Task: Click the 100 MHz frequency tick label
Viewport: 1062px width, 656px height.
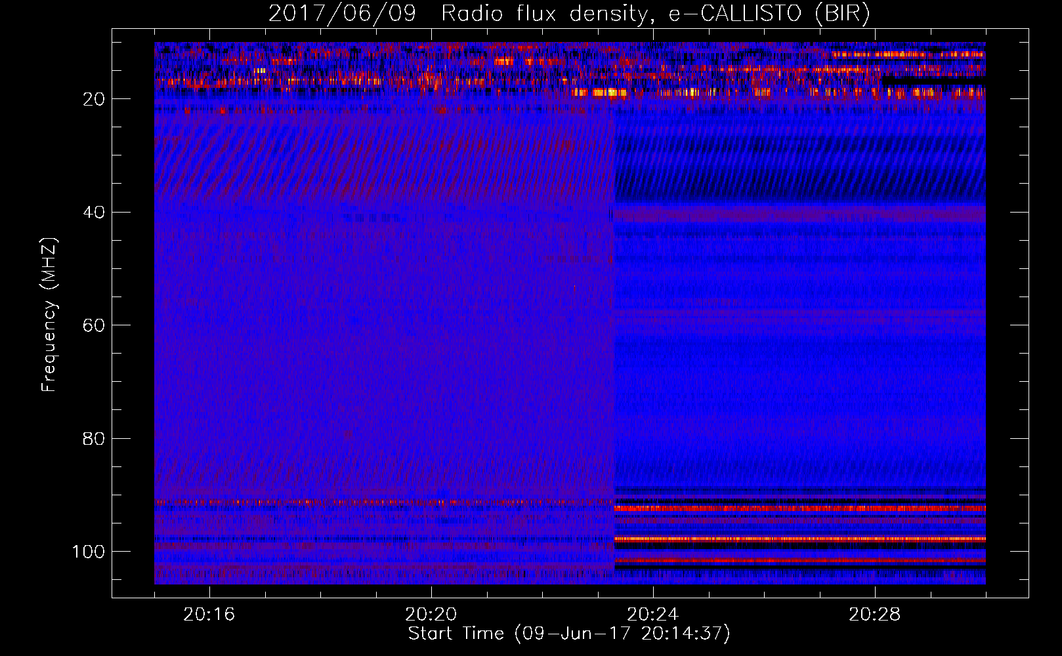Action: point(89,552)
